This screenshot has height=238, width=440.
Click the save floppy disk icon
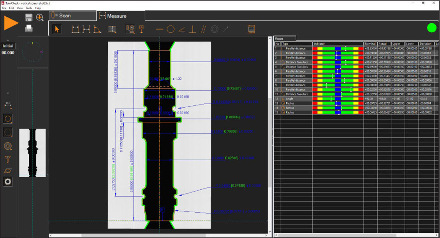point(29,17)
